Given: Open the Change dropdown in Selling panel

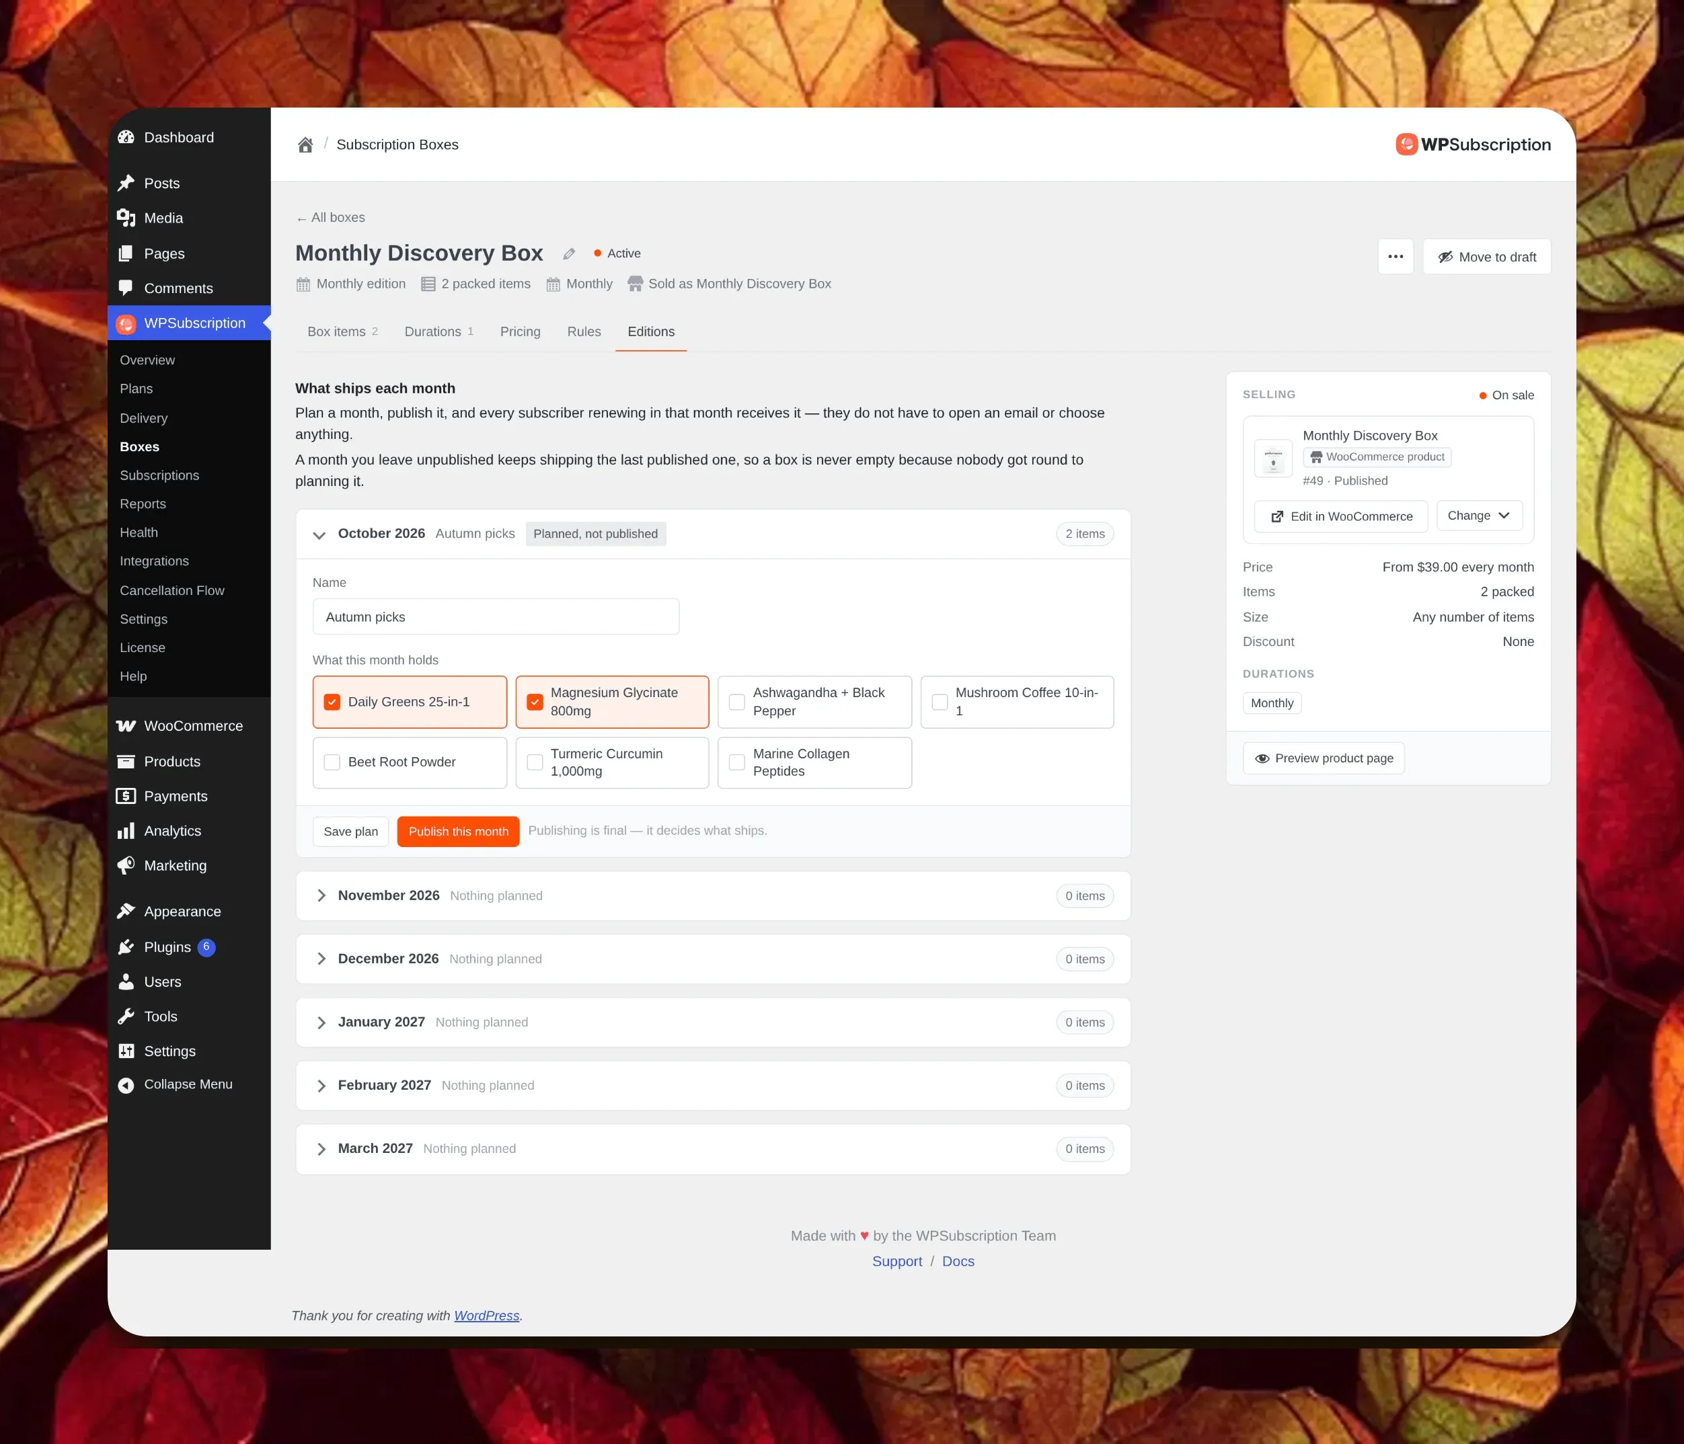Looking at the screenshot, I should point(1479,516).
